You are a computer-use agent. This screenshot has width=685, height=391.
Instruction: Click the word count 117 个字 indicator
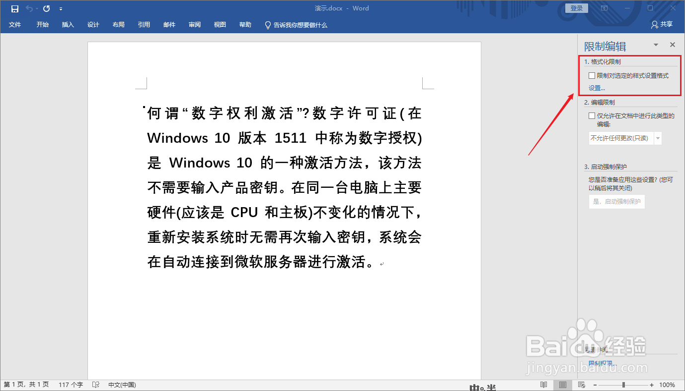[71, 384]
